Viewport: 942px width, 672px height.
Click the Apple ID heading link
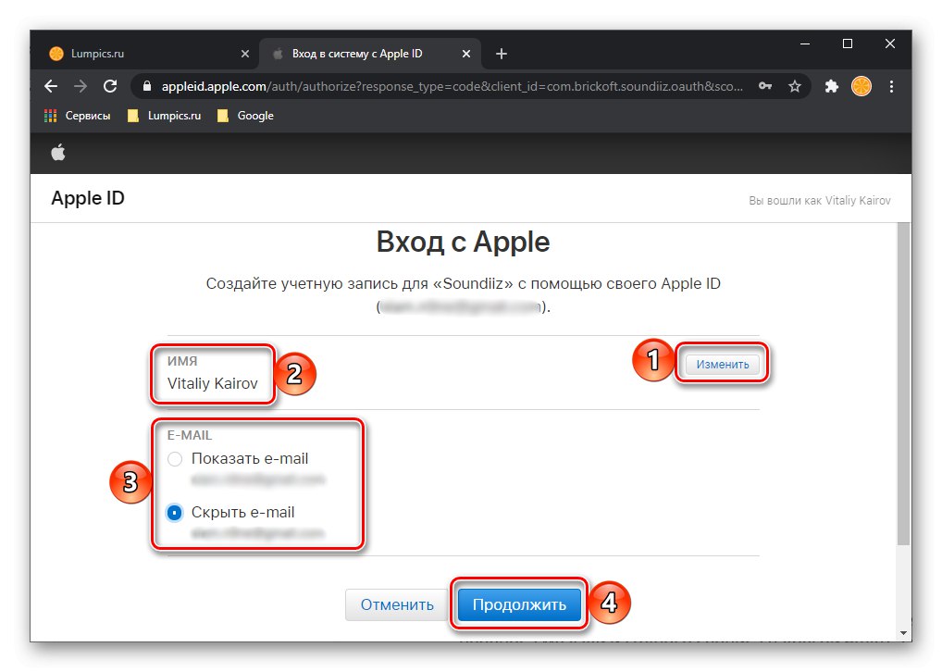coord(88,198)
